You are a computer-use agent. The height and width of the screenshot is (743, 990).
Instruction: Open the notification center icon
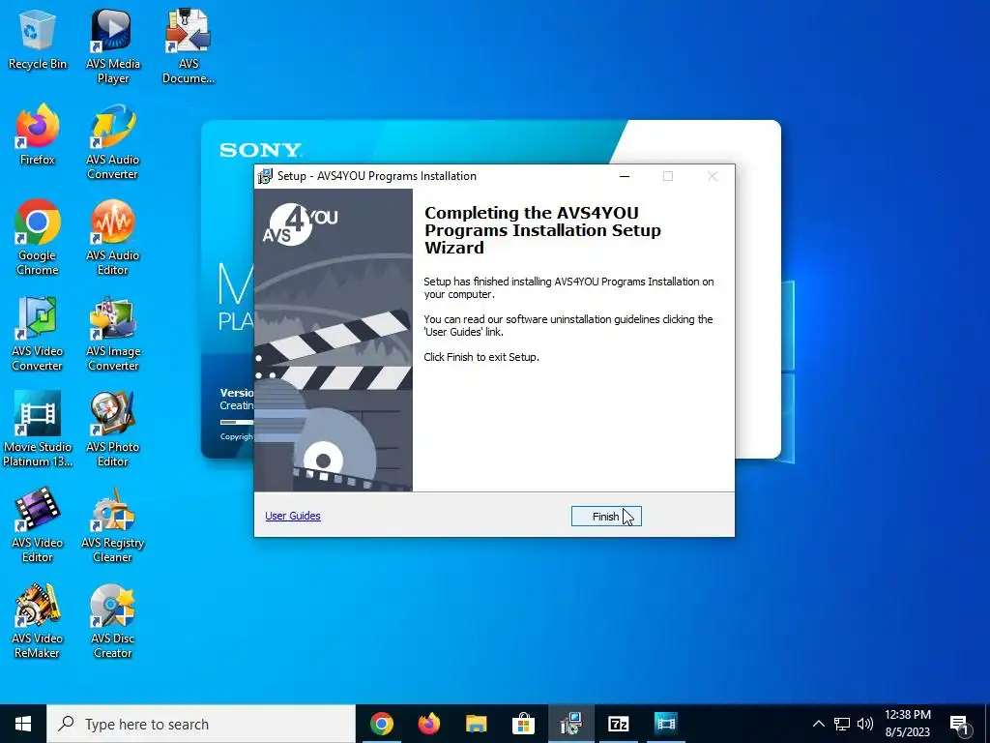pyautogui.click(x=960, y=725)
